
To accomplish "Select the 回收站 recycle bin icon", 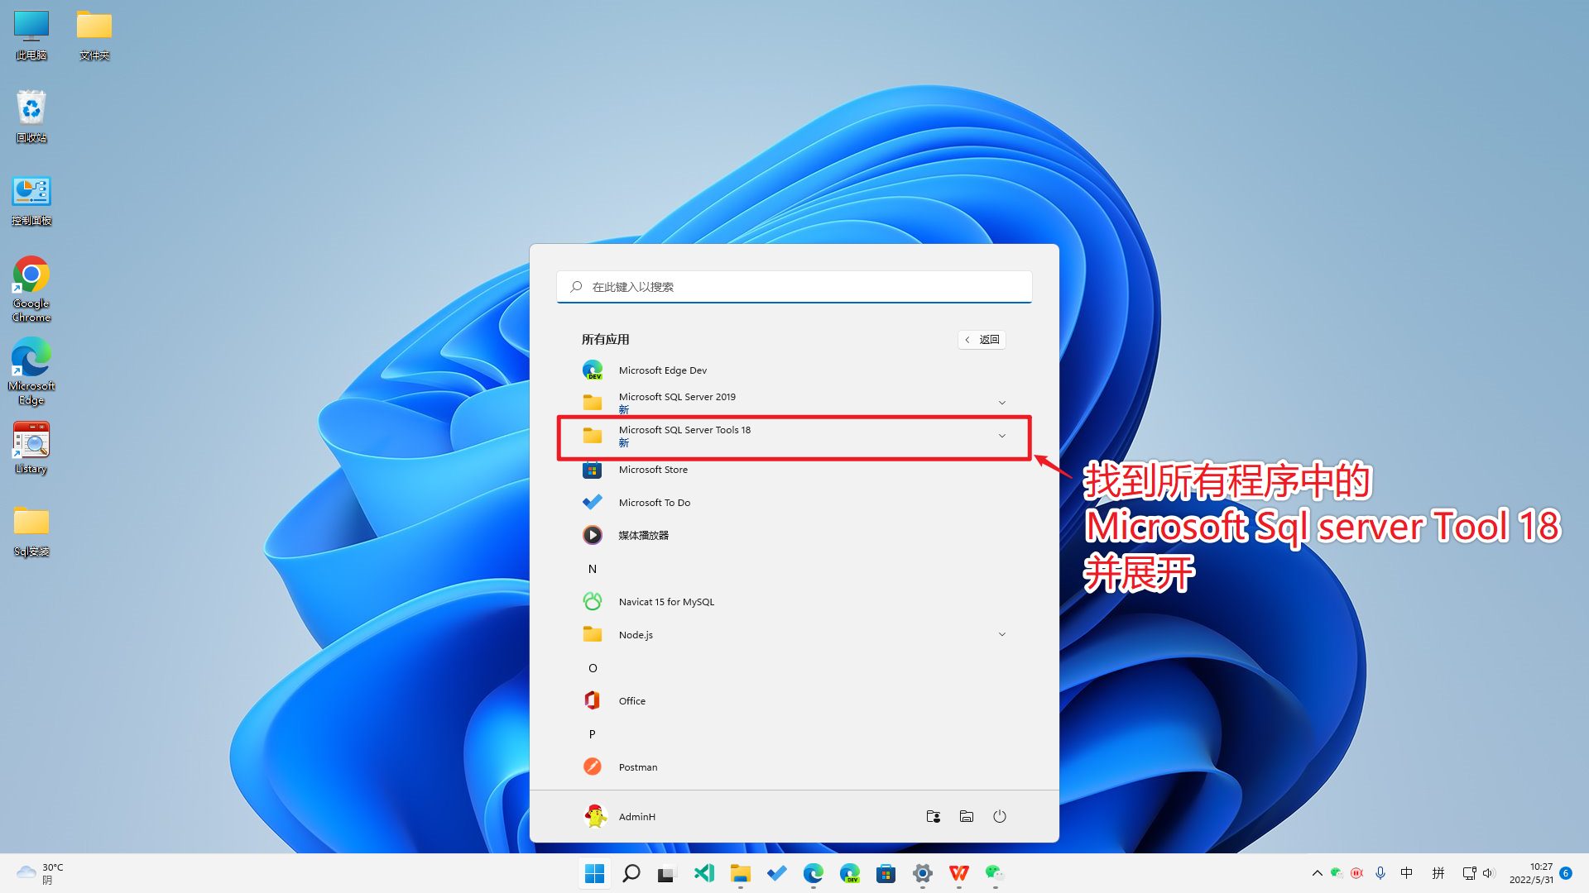I will (x=31, y=117).
